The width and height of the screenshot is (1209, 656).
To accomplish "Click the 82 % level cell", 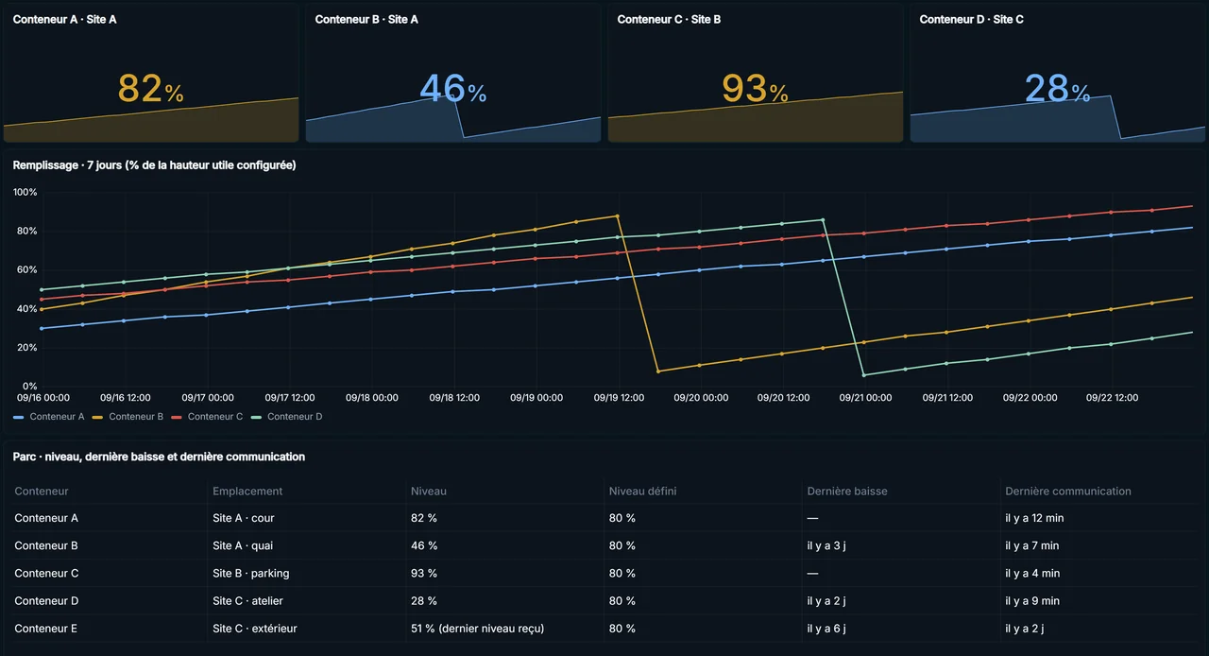I will (424, 518).
